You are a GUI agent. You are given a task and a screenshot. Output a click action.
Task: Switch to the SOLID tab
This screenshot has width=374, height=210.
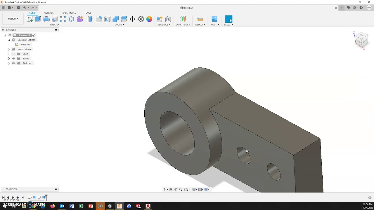[32, 13]
